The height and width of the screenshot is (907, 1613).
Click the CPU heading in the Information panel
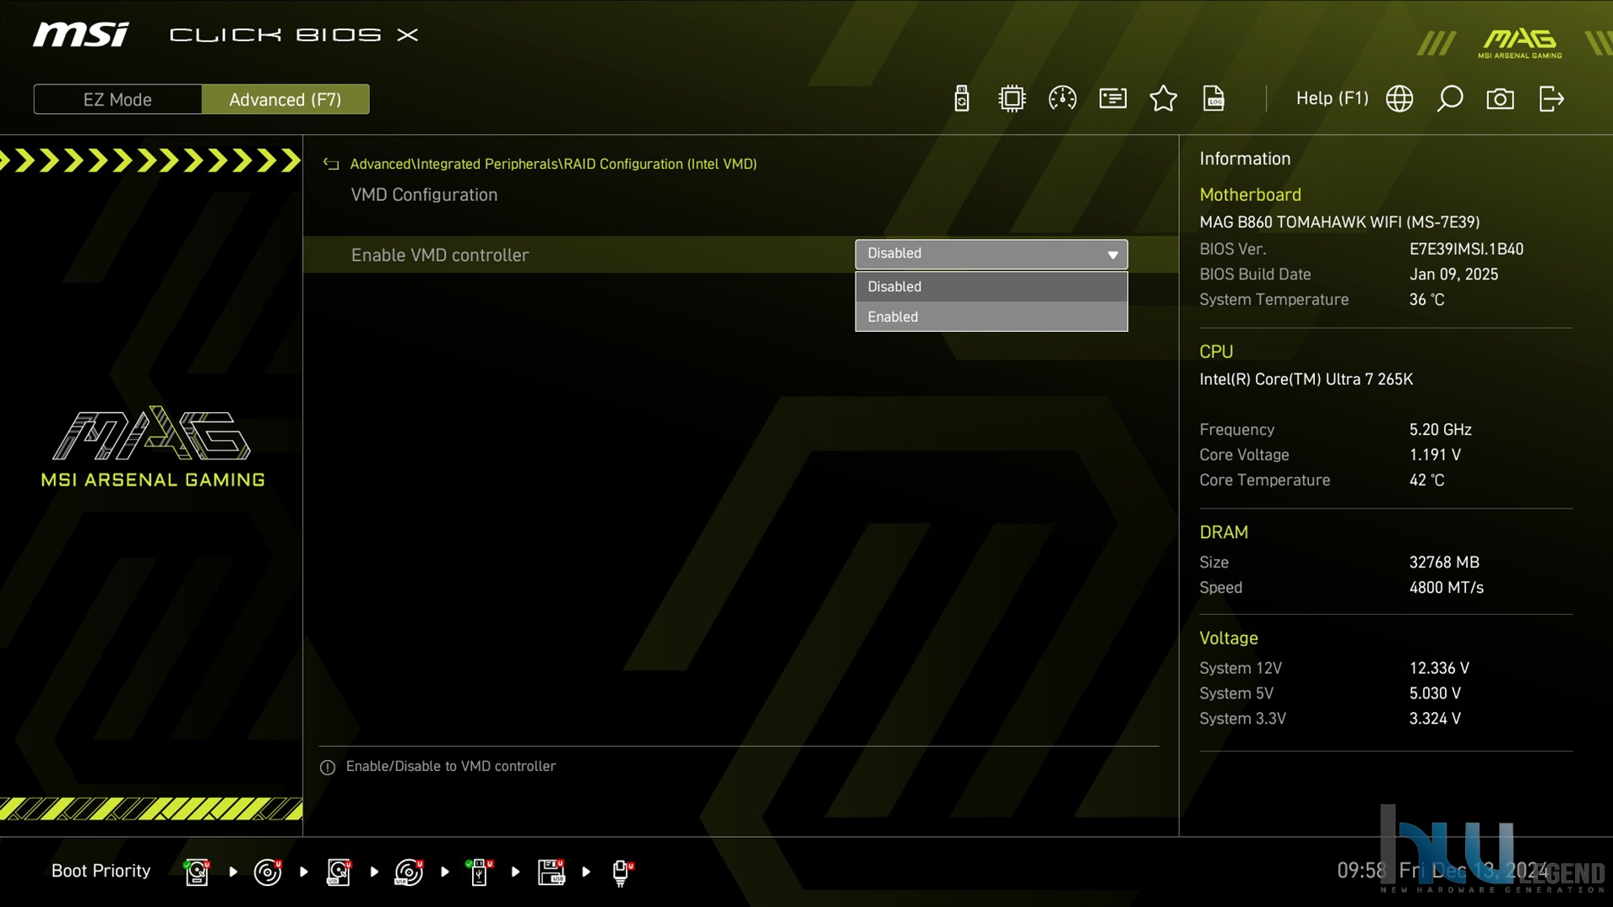coord(1216,352)
